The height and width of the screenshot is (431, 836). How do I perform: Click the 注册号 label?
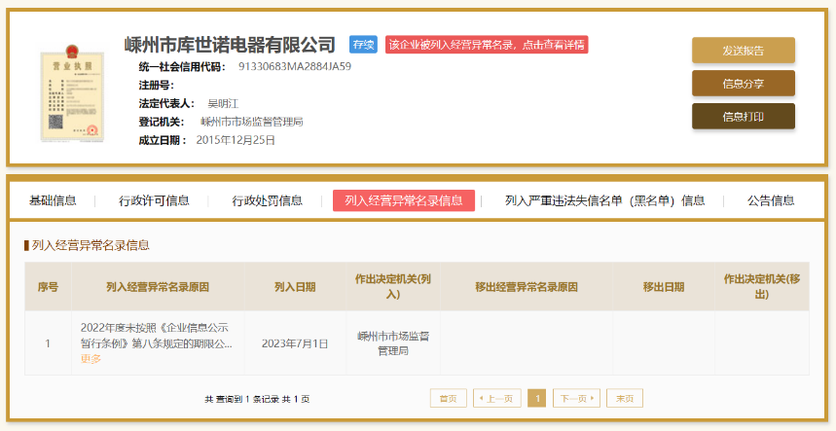tap(157, 86)
